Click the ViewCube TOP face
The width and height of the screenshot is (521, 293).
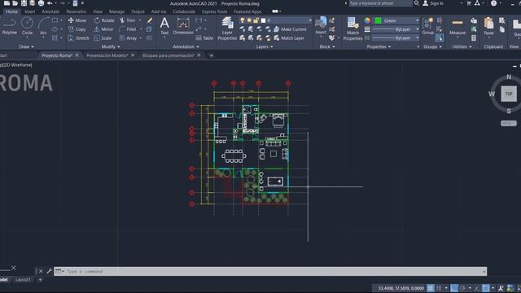point(509,94)
